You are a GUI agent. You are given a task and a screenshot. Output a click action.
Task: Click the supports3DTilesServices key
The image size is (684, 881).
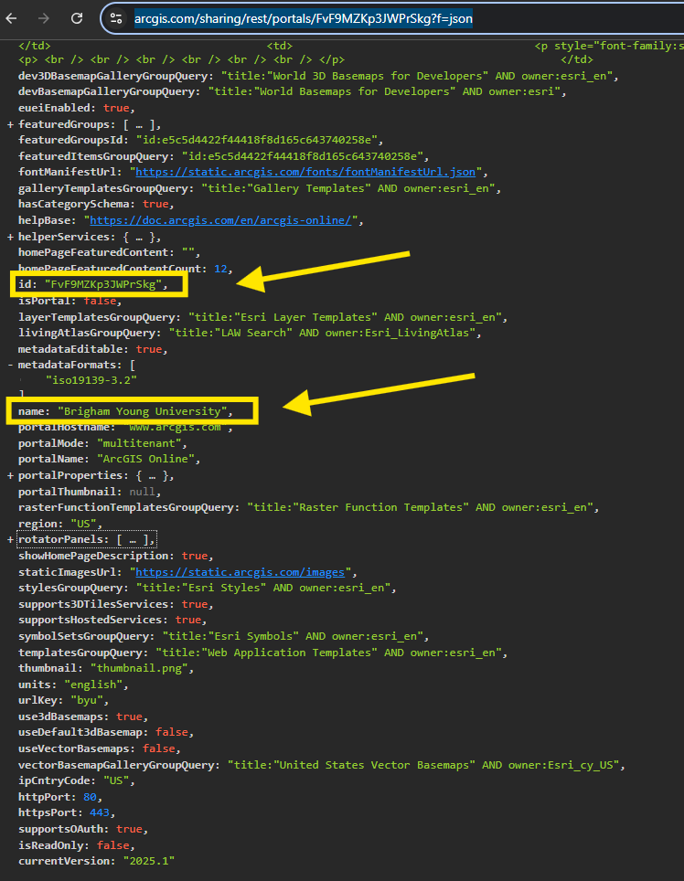tap(93, 604)
